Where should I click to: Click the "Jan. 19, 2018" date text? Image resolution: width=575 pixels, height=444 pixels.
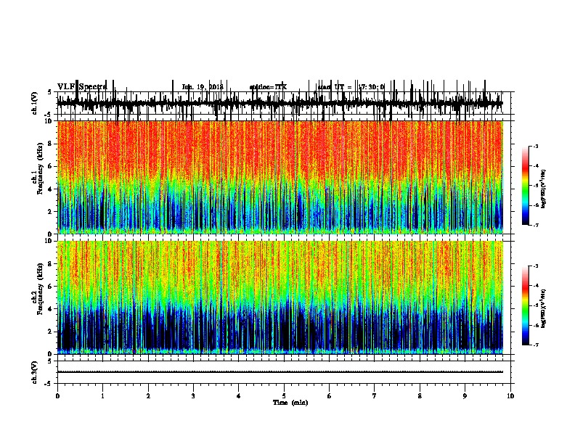(203, 87)
